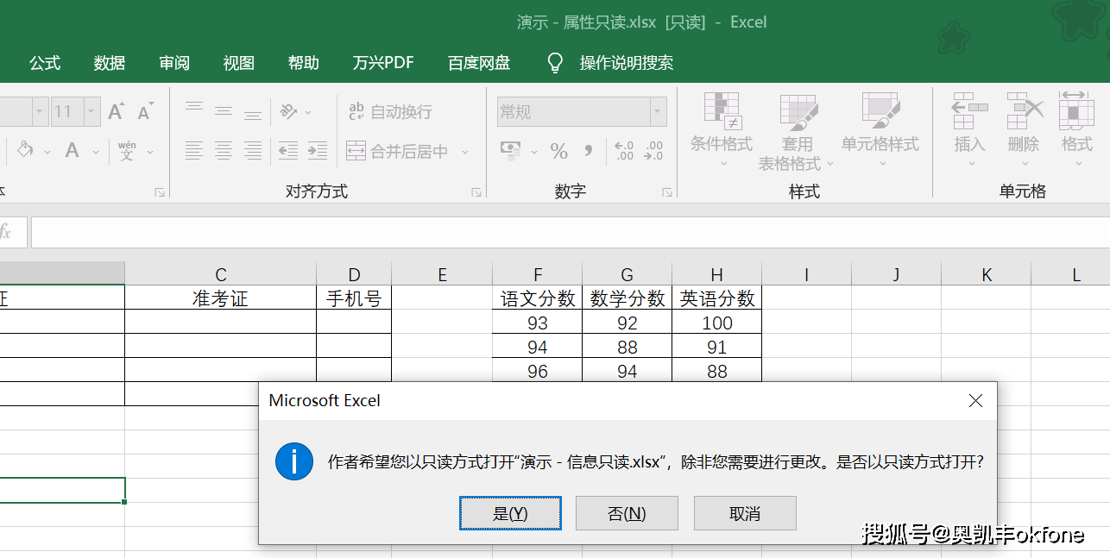
Task: Click the Accounting Number Format icon
Action: 512,151
